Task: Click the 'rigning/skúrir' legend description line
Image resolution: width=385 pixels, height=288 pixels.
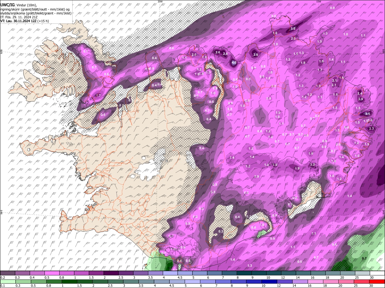Action: [x=35, y=9]
